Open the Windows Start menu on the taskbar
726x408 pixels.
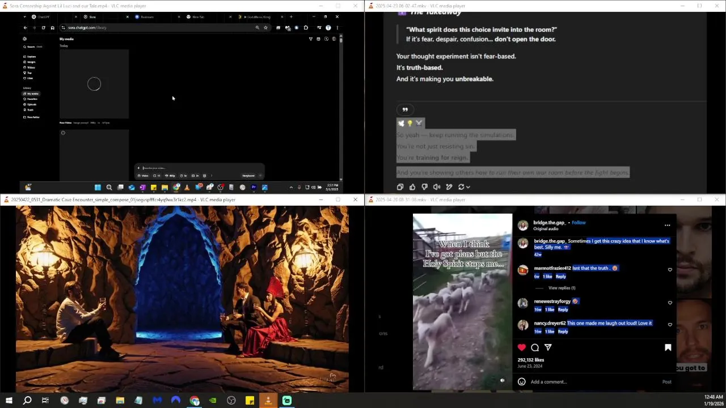(9, 401)
